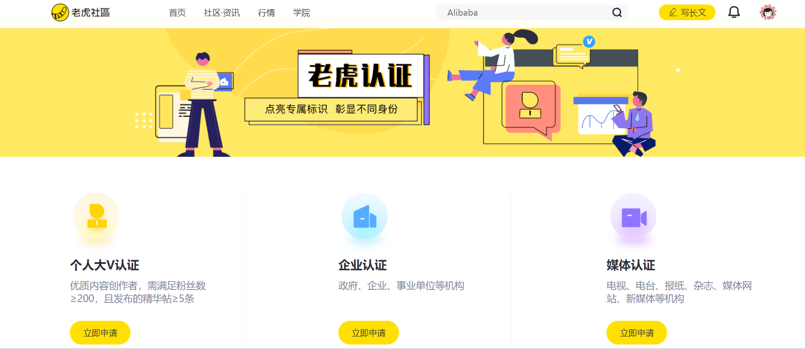Click the blue enterprise certification icon
Image resolution: width=805 pixels, height=349 pixels.
coord(364,216)
